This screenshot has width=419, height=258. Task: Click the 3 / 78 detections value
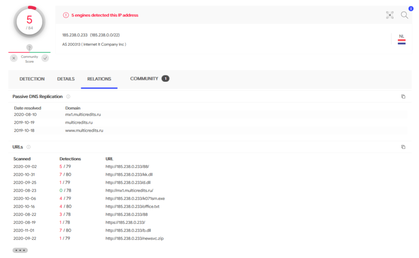coord(65,214)
